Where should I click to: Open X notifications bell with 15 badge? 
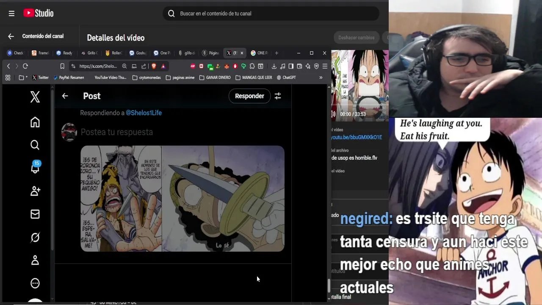35,168
